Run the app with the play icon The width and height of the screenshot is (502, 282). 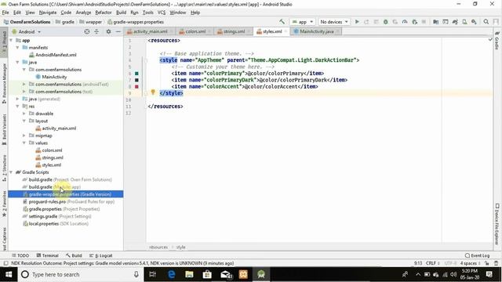point(357,22)
